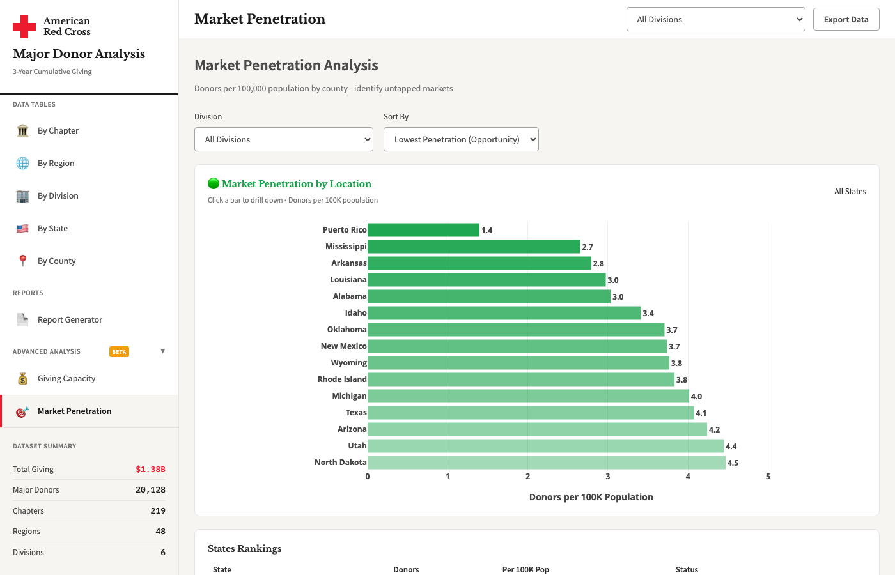Open the Sort By dropdown
895x575 pixels.
(461, 139)
